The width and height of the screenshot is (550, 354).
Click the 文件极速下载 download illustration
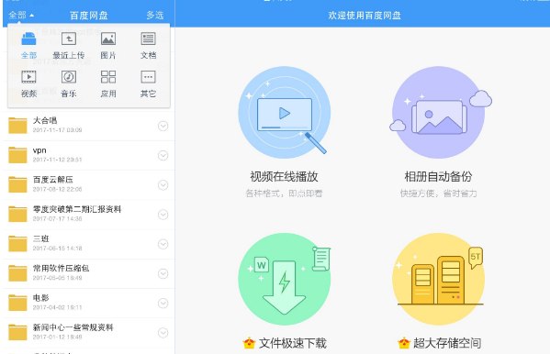284,279
